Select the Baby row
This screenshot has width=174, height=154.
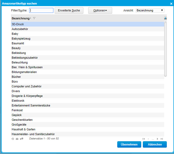point(87,34)
